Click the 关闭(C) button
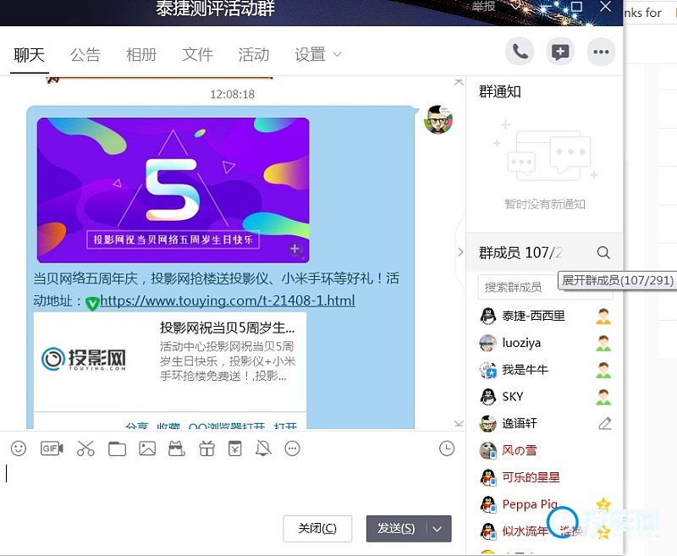The width and height of the screenshot is (677, 556). point(317,528)
